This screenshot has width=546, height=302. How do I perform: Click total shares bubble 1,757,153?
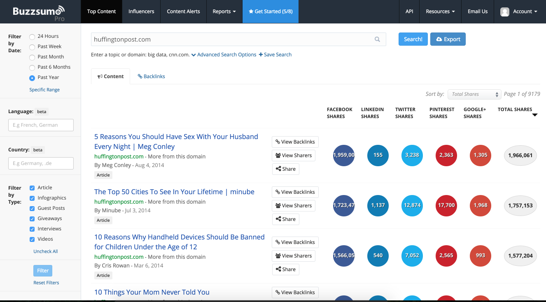[520, 205]
